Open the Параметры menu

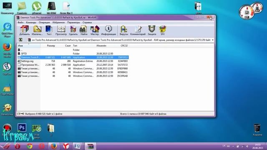pos(73,22)
